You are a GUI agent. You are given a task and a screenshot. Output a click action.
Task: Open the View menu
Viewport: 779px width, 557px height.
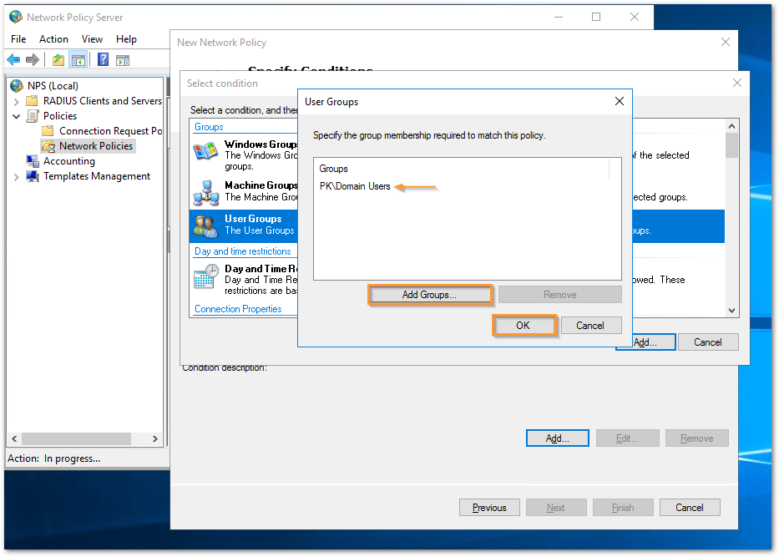pos(92,39)
